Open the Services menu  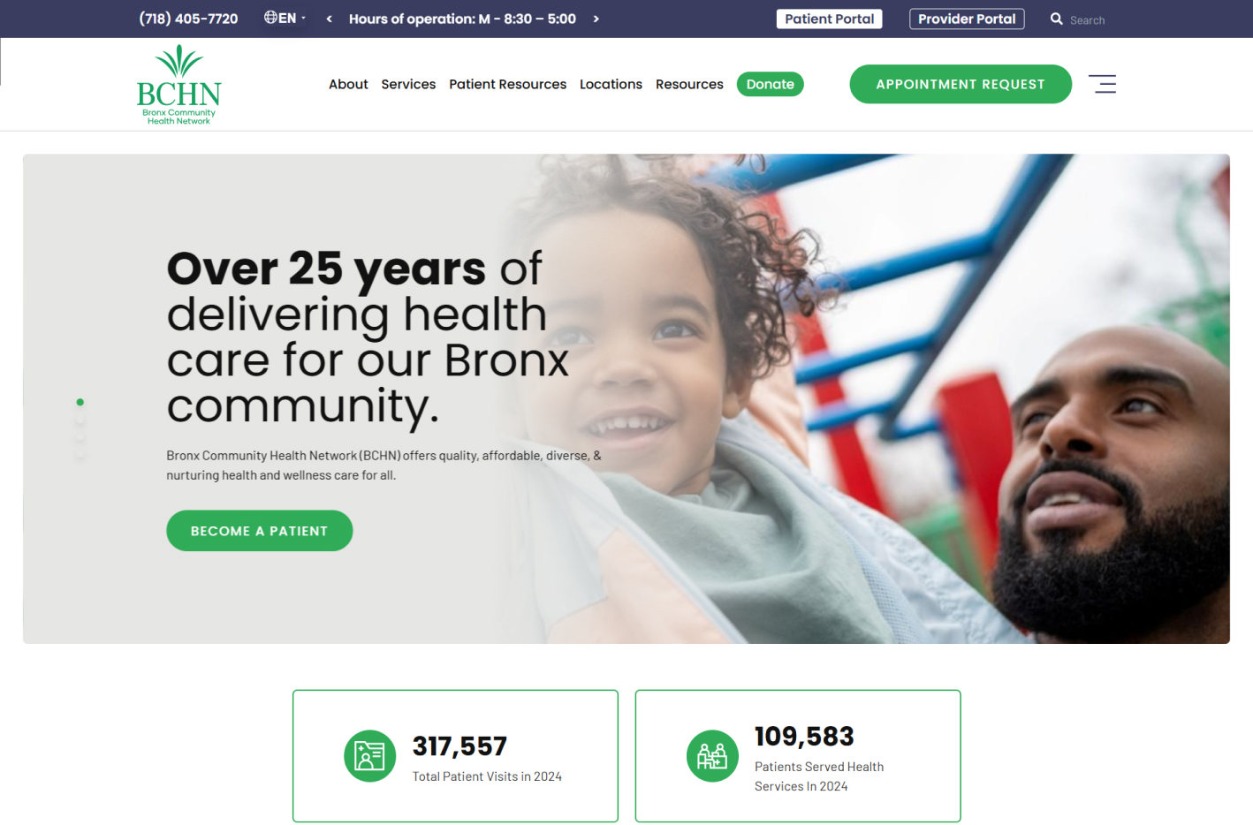[408, 84]
